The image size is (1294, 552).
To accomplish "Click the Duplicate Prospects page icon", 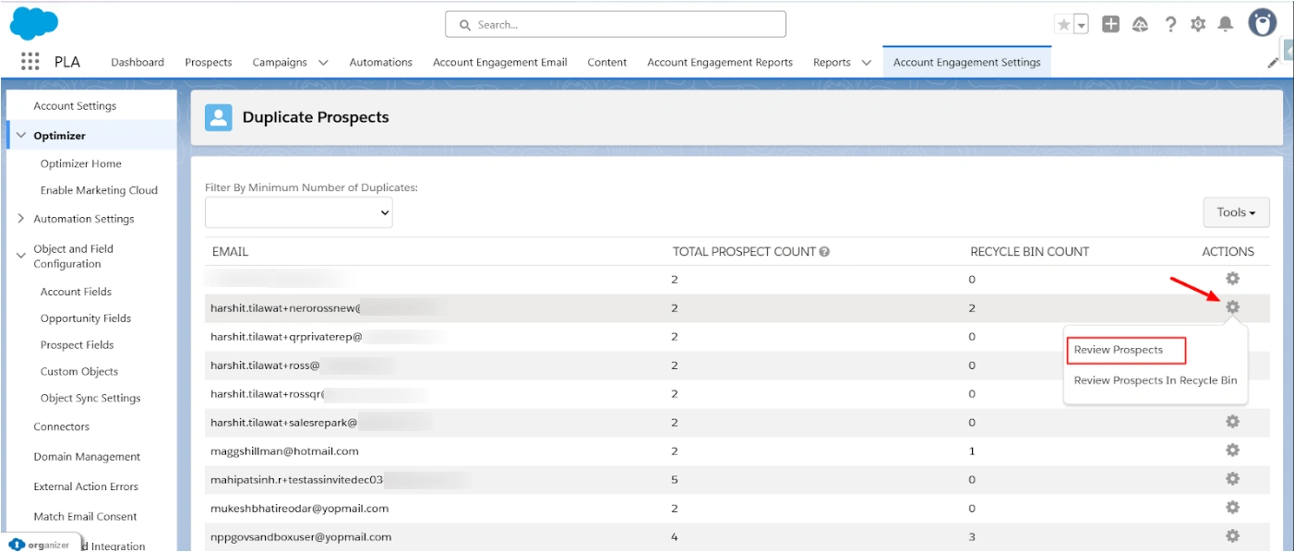I will (x=218, y=117).
